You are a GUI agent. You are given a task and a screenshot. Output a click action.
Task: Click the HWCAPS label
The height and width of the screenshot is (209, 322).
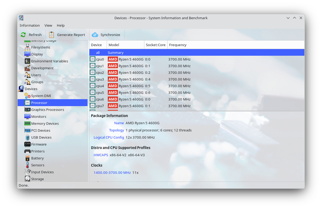tap(101, 155)
